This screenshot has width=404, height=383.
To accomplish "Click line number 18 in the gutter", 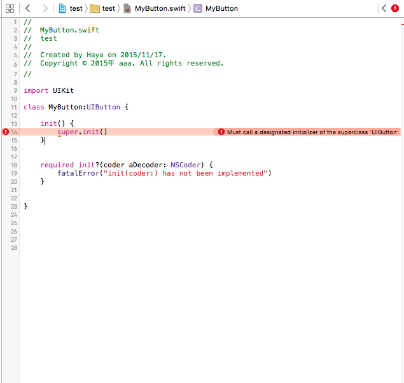I will coord(14,165).
